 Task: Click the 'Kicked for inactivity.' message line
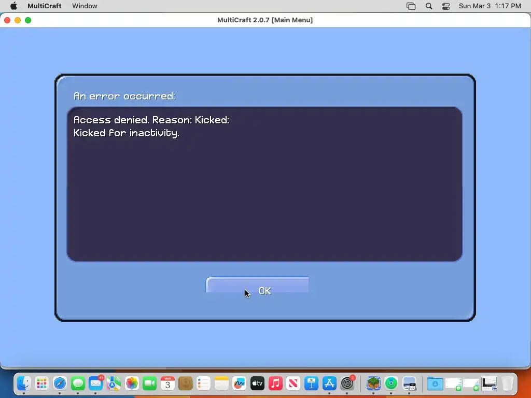(127, 133)
